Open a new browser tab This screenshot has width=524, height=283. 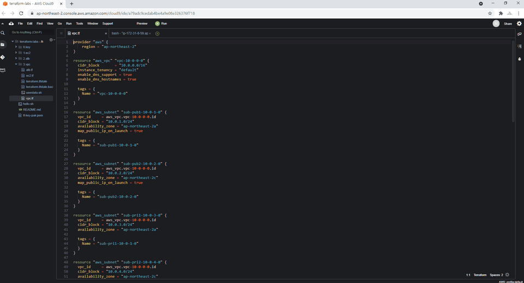pyautogui.click(x=72, y=4)
